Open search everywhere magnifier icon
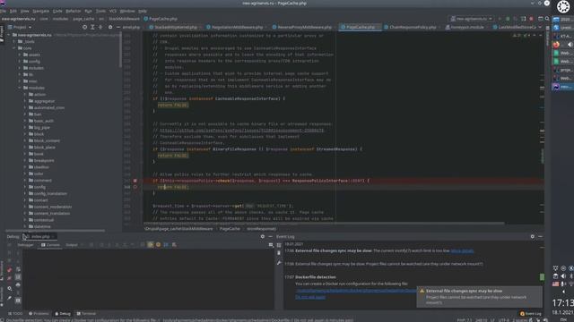This screenshot has height=322, width=574. pos(547,19)
